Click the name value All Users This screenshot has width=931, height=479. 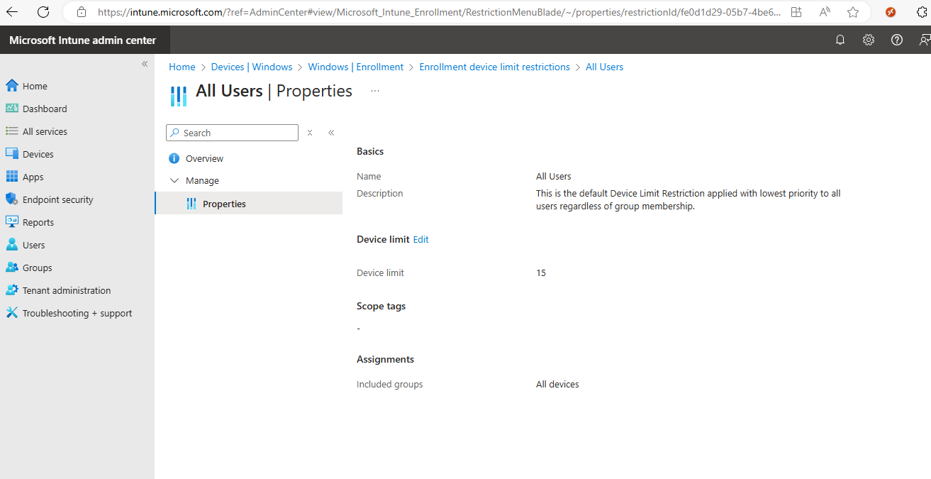[554, 176]
